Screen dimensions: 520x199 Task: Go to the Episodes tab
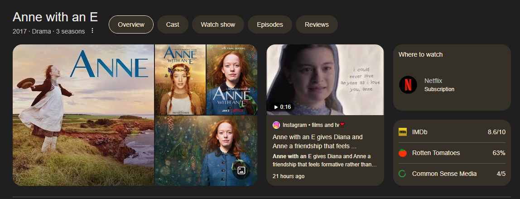[270, 24]
